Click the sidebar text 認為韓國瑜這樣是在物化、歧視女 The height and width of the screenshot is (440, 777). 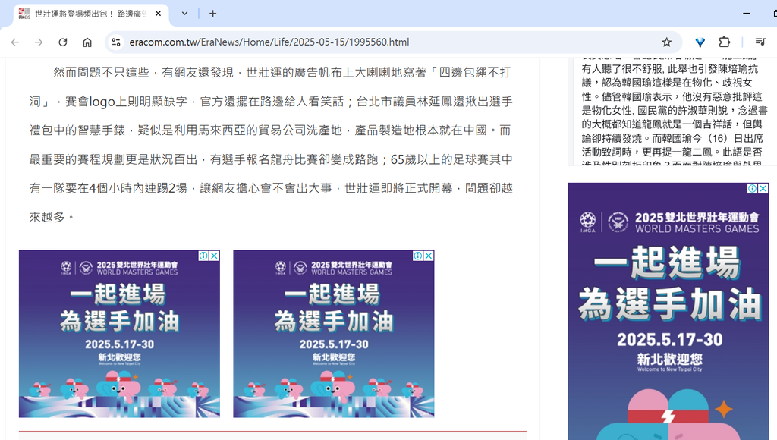click(x=677, y=83)
